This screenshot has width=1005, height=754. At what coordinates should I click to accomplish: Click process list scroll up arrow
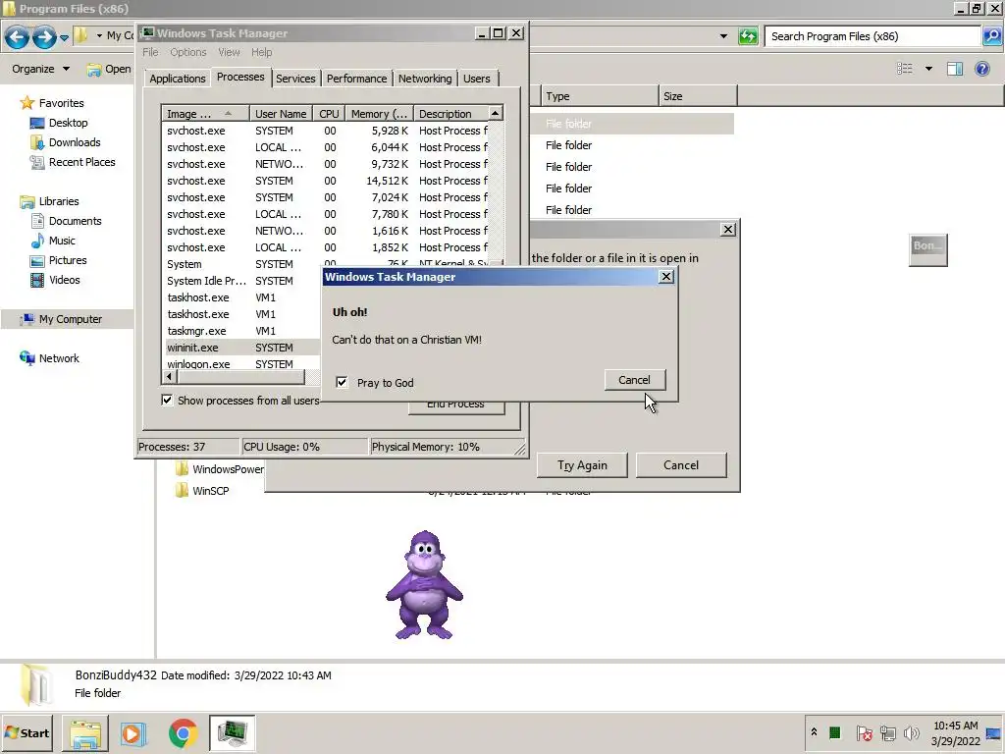(x=496, y=114)
